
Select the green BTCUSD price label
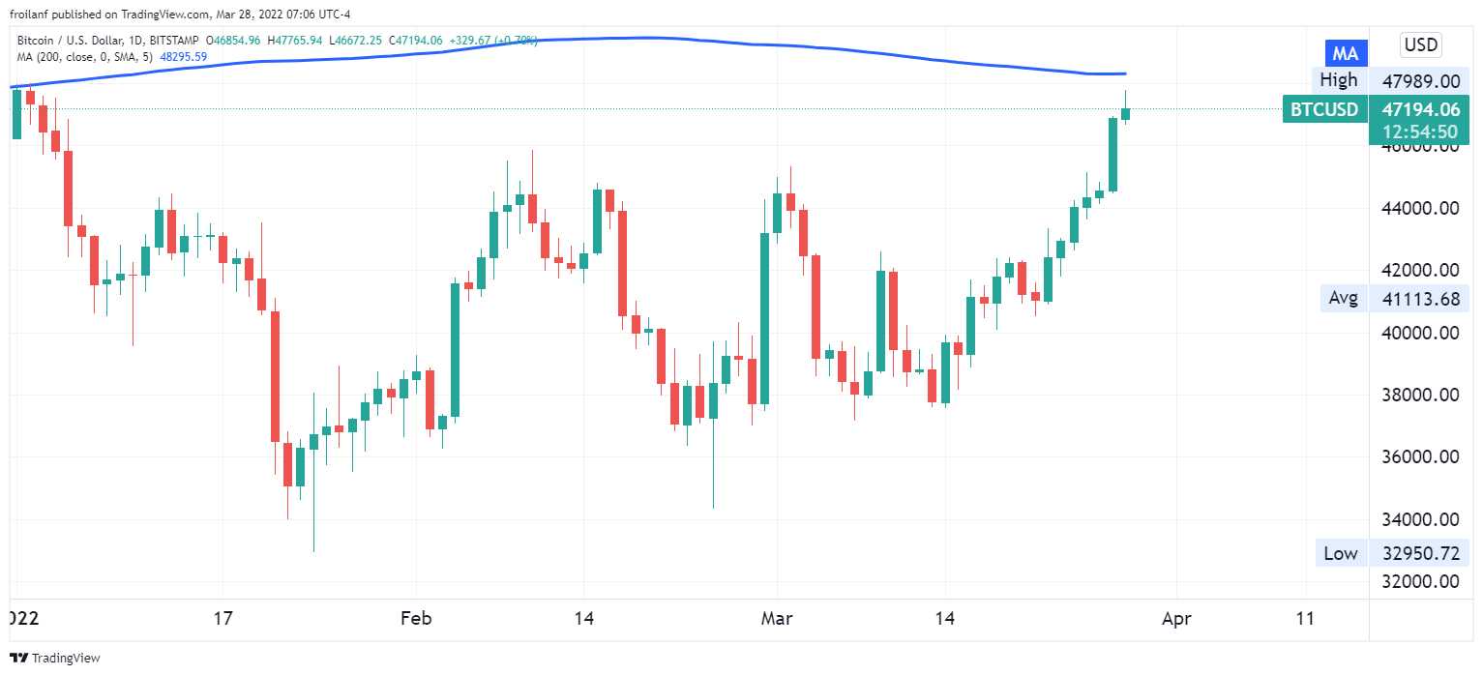click(x=1323, y=109)
